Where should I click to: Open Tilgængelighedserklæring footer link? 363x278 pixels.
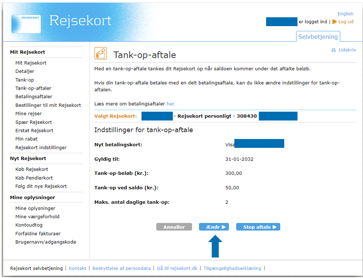coord(232,268)
